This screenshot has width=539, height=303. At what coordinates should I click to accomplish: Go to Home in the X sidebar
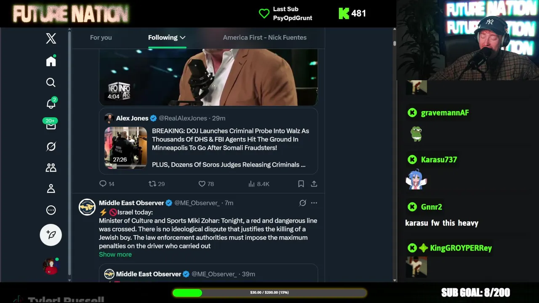(51, 61)
